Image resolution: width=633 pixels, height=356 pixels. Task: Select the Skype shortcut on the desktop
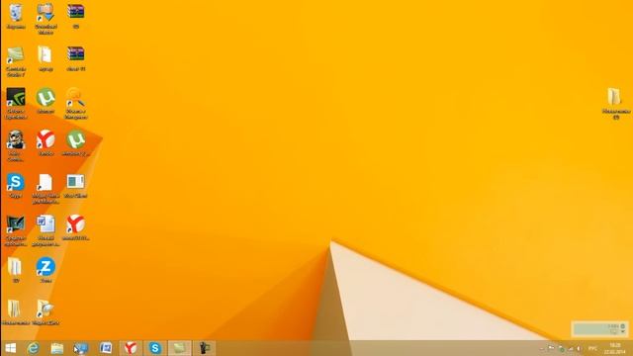16,185
